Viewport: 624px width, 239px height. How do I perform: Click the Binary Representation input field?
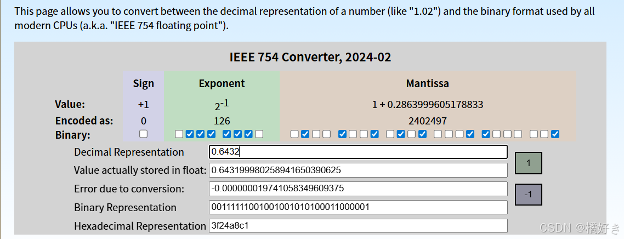pyautogui.click(x=358, y=207)
